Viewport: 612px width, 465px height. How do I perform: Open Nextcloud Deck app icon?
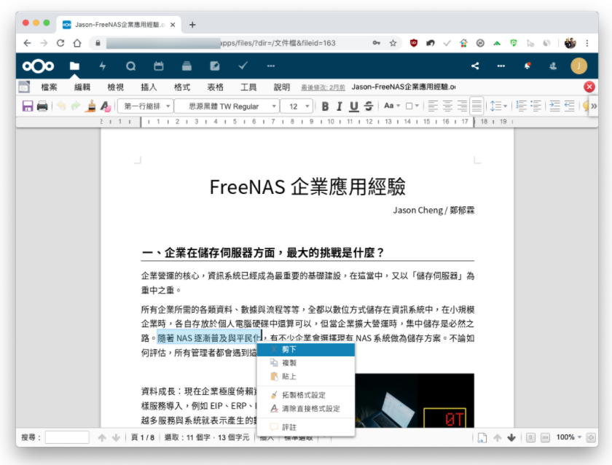click(187, 66)
